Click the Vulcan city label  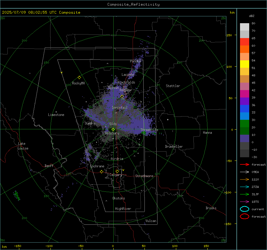click(151, 221)
